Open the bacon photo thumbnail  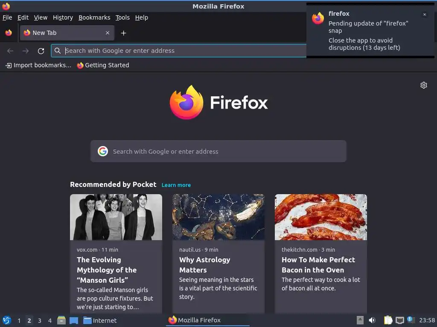coord(321,217)
